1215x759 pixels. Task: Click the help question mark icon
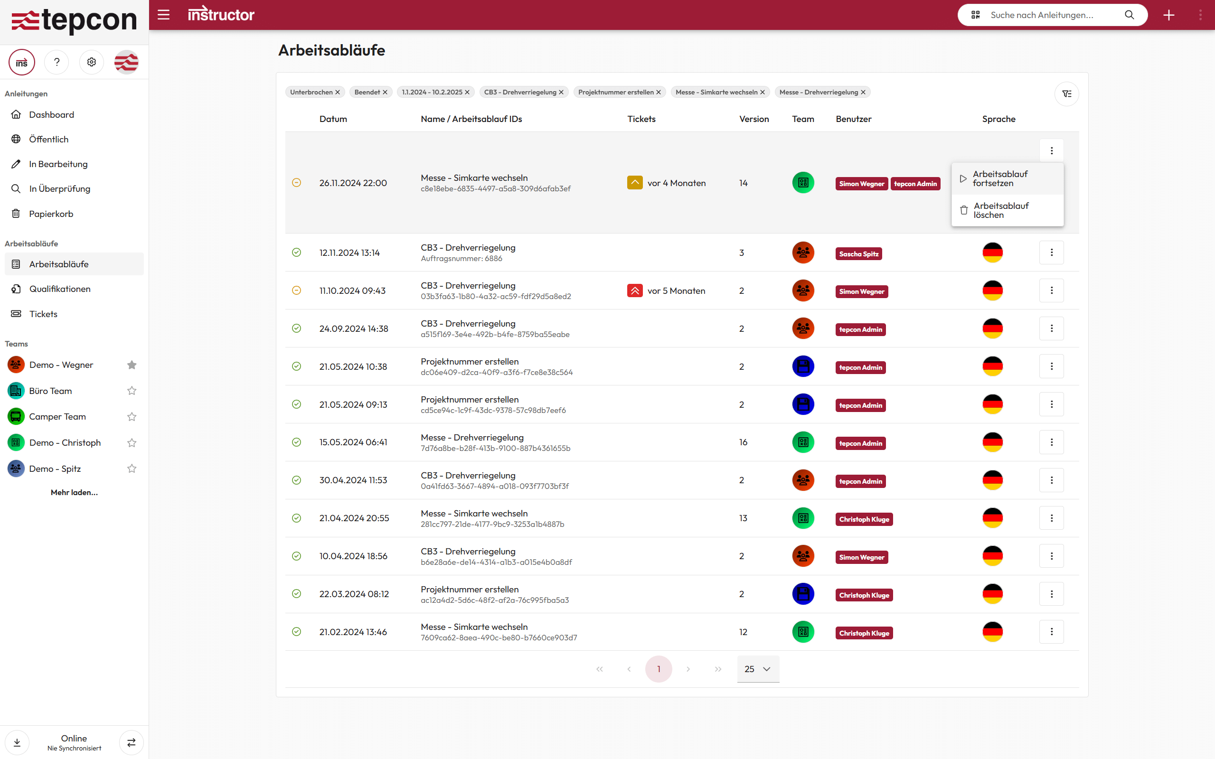click(57, 62)
